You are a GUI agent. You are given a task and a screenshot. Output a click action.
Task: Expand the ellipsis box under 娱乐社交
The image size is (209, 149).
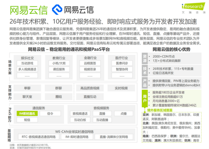(x=27, y=76)
